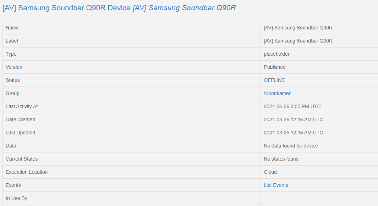Select the Status row label
378x206 pixels.
point(13,80)
